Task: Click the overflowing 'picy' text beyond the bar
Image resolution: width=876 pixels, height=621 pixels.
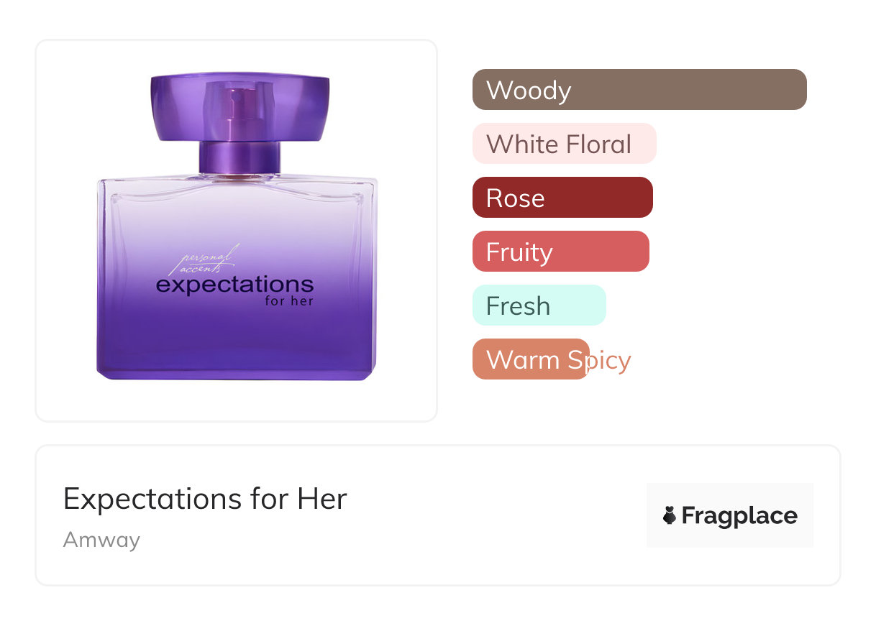Action: (x=611, y=360)
